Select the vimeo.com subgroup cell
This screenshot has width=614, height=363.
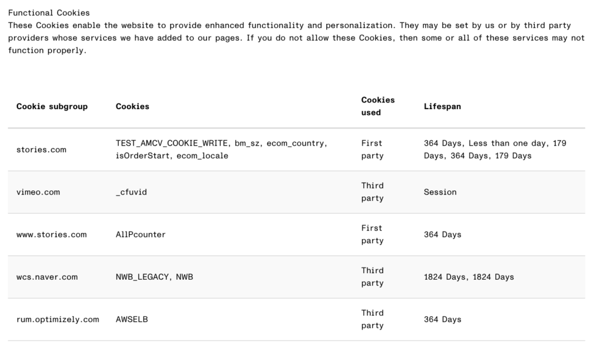[x=38, y=192]
